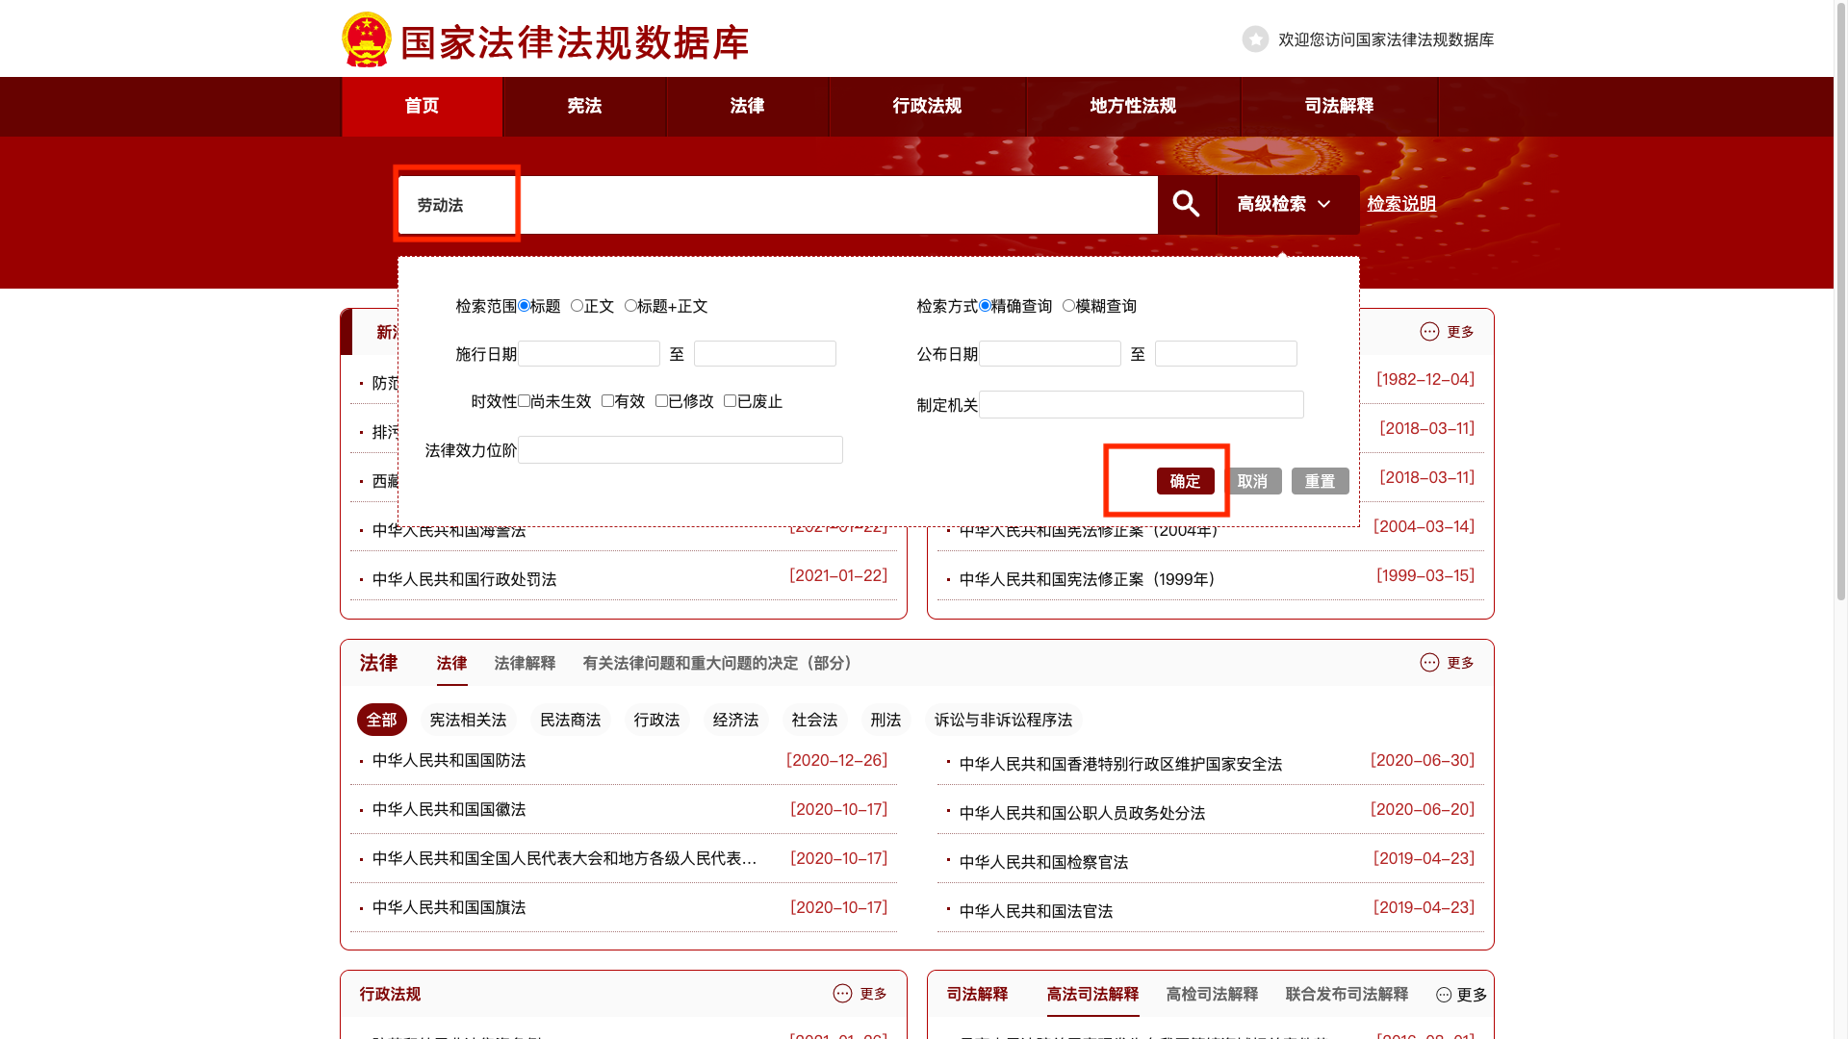
Task: Click 更多 icon in top-right panel
Action: [x=1429, y=332]
